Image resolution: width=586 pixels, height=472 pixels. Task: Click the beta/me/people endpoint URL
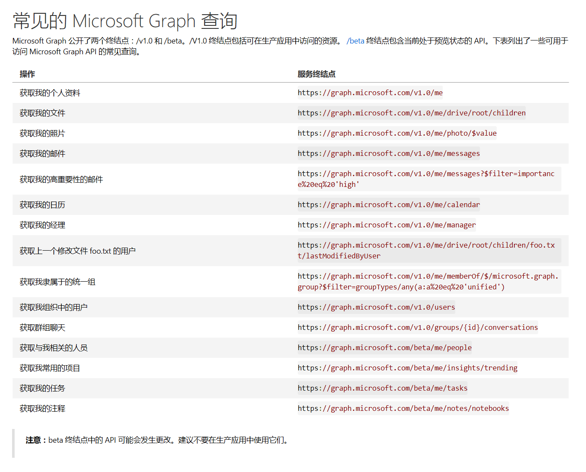point(384,348)
